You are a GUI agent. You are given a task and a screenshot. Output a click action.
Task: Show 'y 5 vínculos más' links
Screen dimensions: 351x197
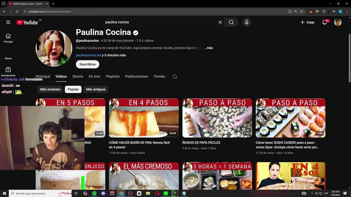click(114, 55)
